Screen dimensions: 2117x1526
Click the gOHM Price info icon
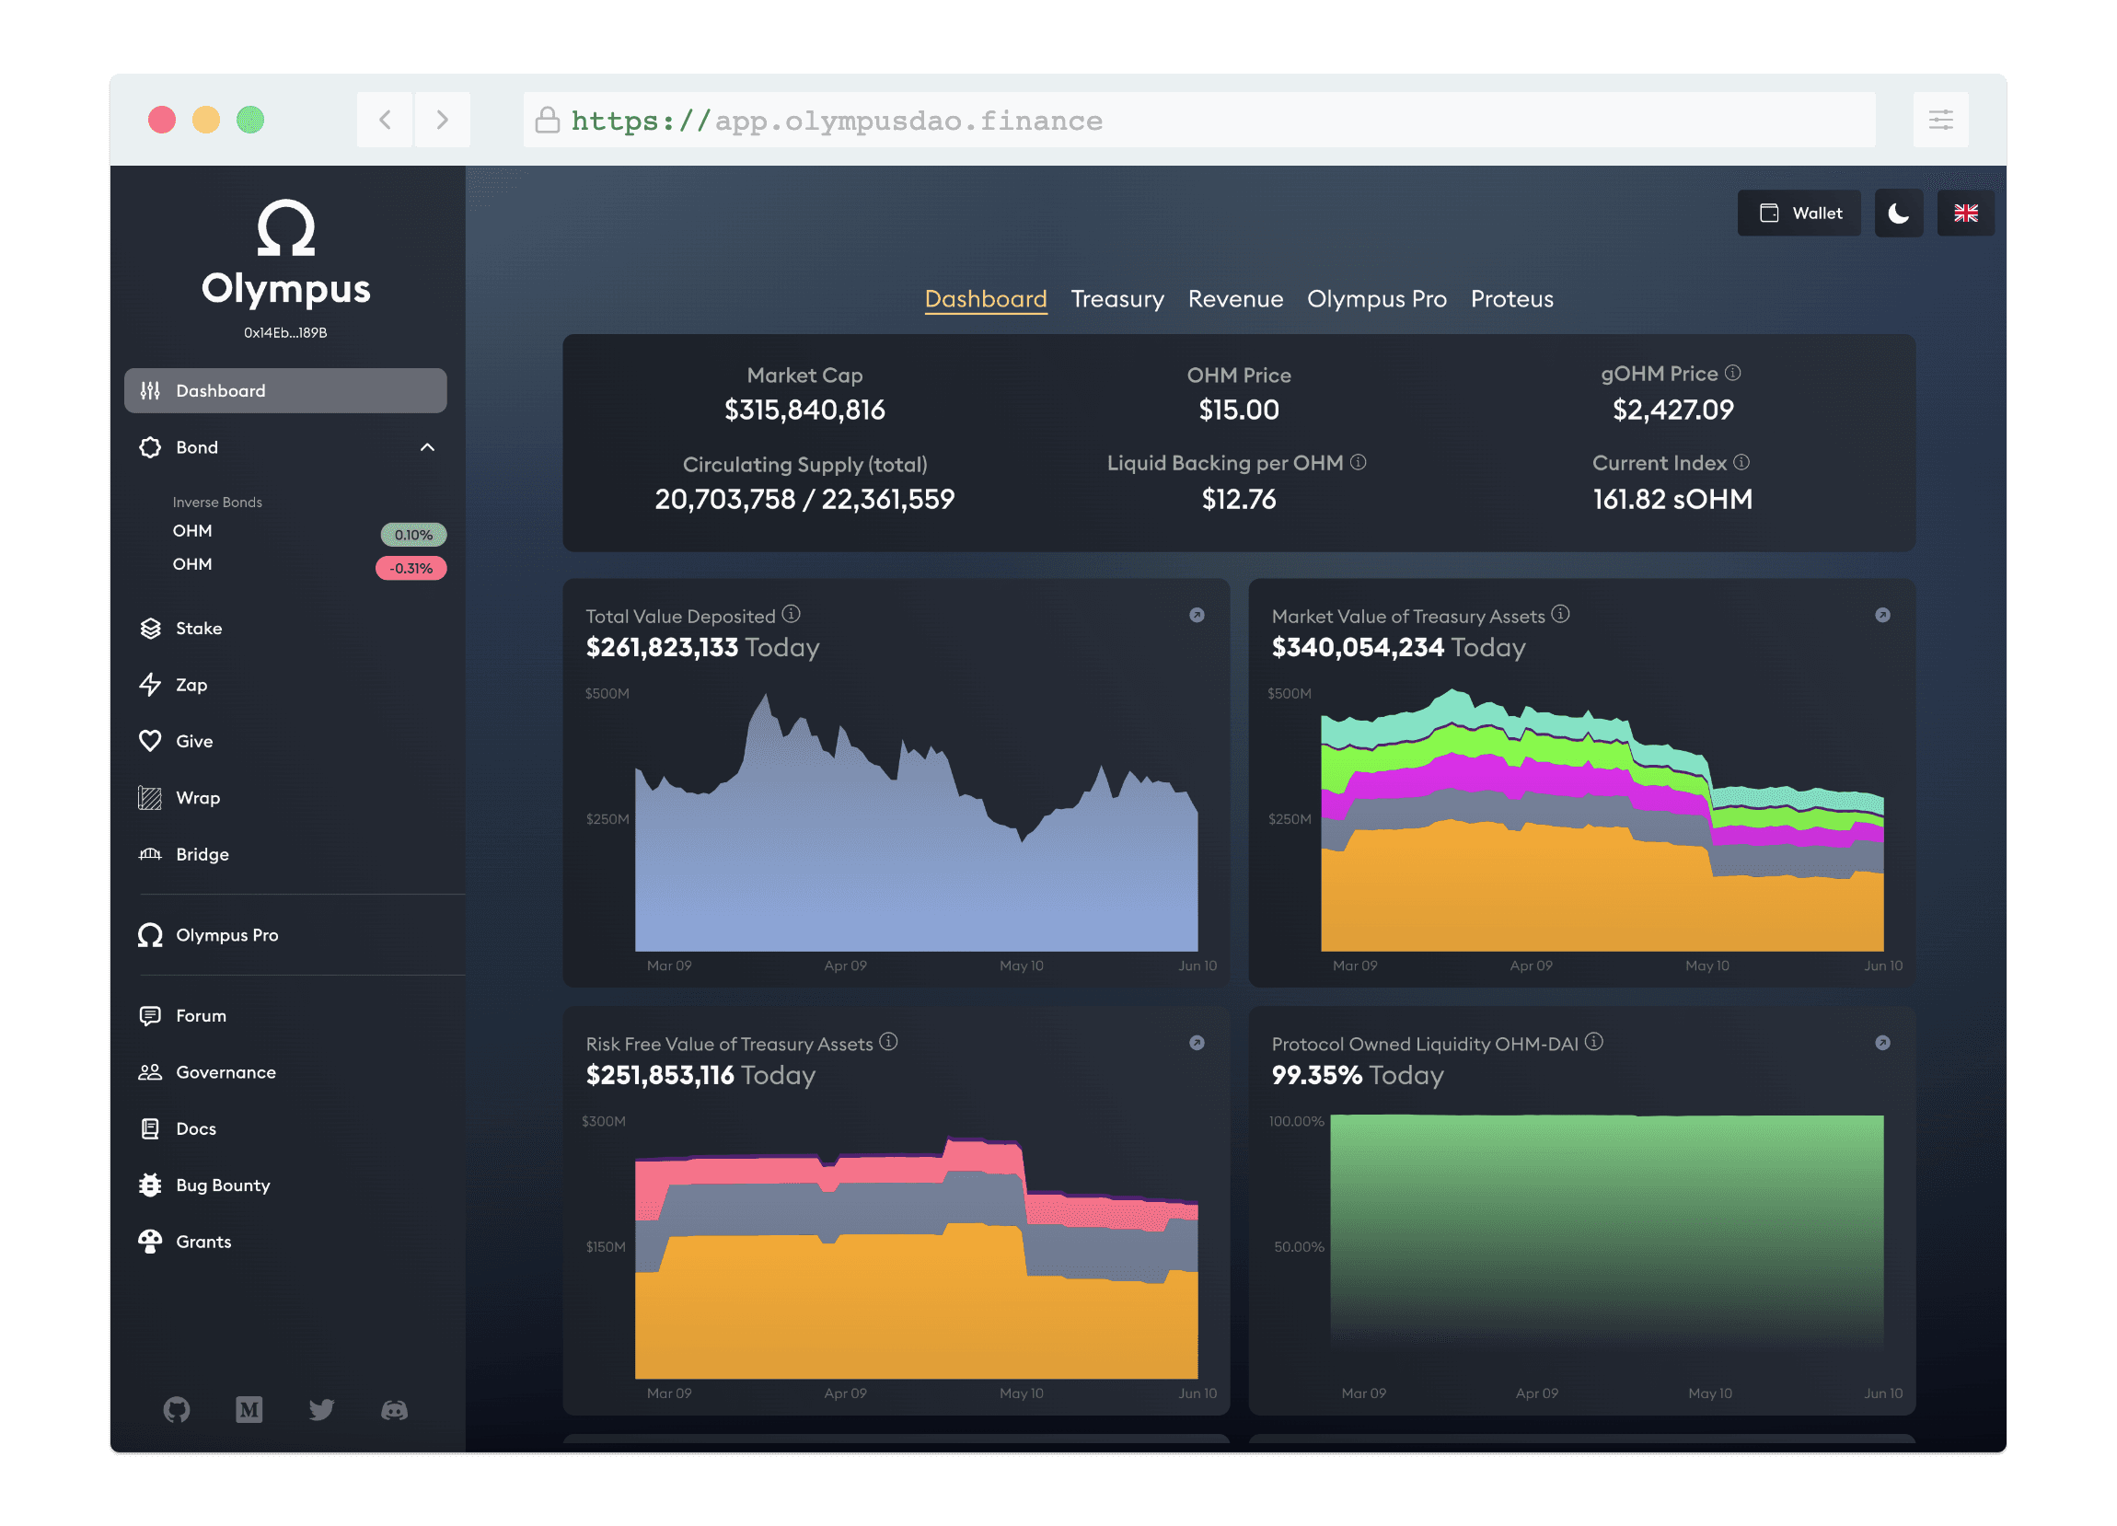[x=1732, y=373]
